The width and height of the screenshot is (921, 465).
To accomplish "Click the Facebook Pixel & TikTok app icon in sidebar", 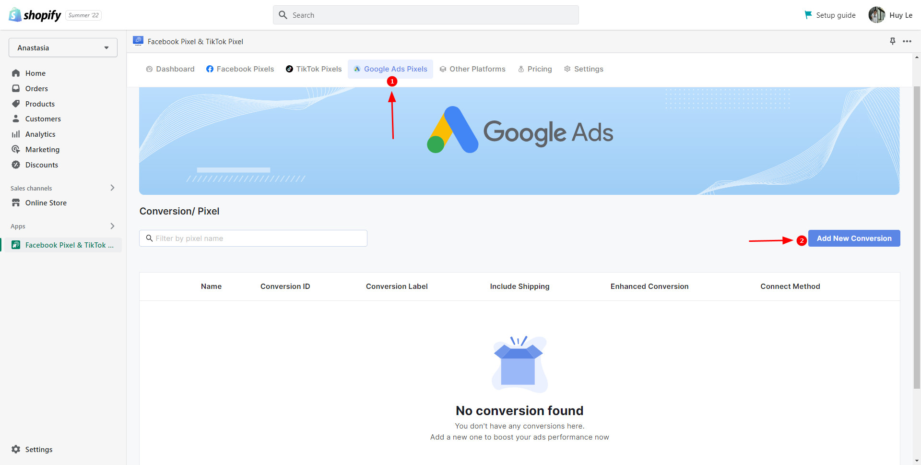I will pyautogui.click(x=16, y=245).
